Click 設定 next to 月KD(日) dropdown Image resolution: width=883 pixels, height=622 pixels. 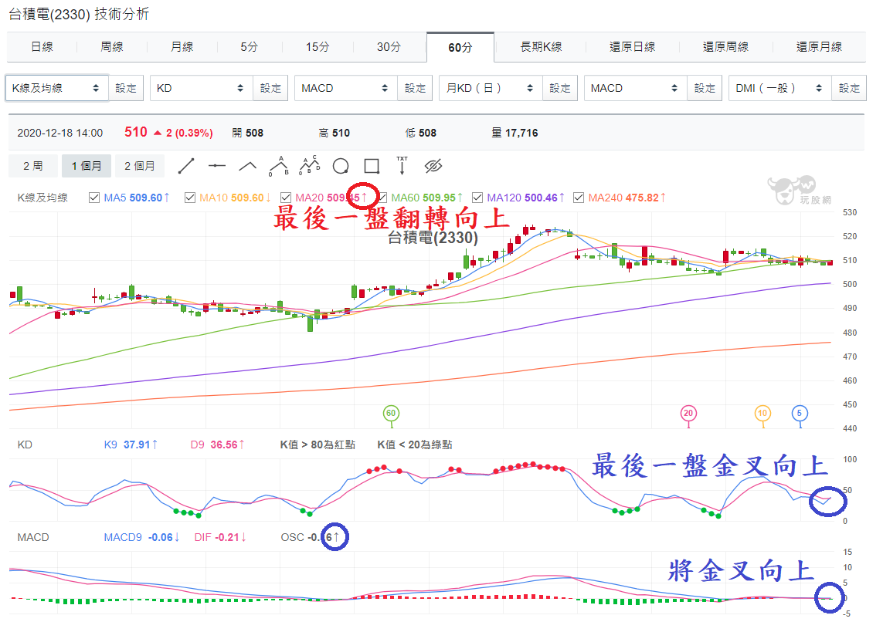pos(560,88)
